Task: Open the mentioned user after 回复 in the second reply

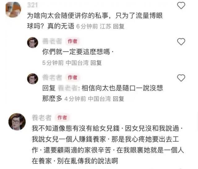Action: click(69, 88)
